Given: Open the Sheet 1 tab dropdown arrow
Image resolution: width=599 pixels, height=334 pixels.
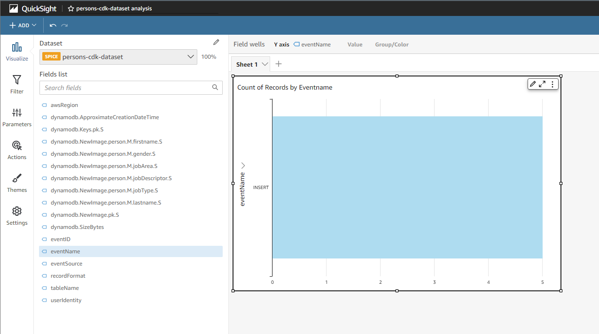Looking at the screenshot, I should point(265,64).
